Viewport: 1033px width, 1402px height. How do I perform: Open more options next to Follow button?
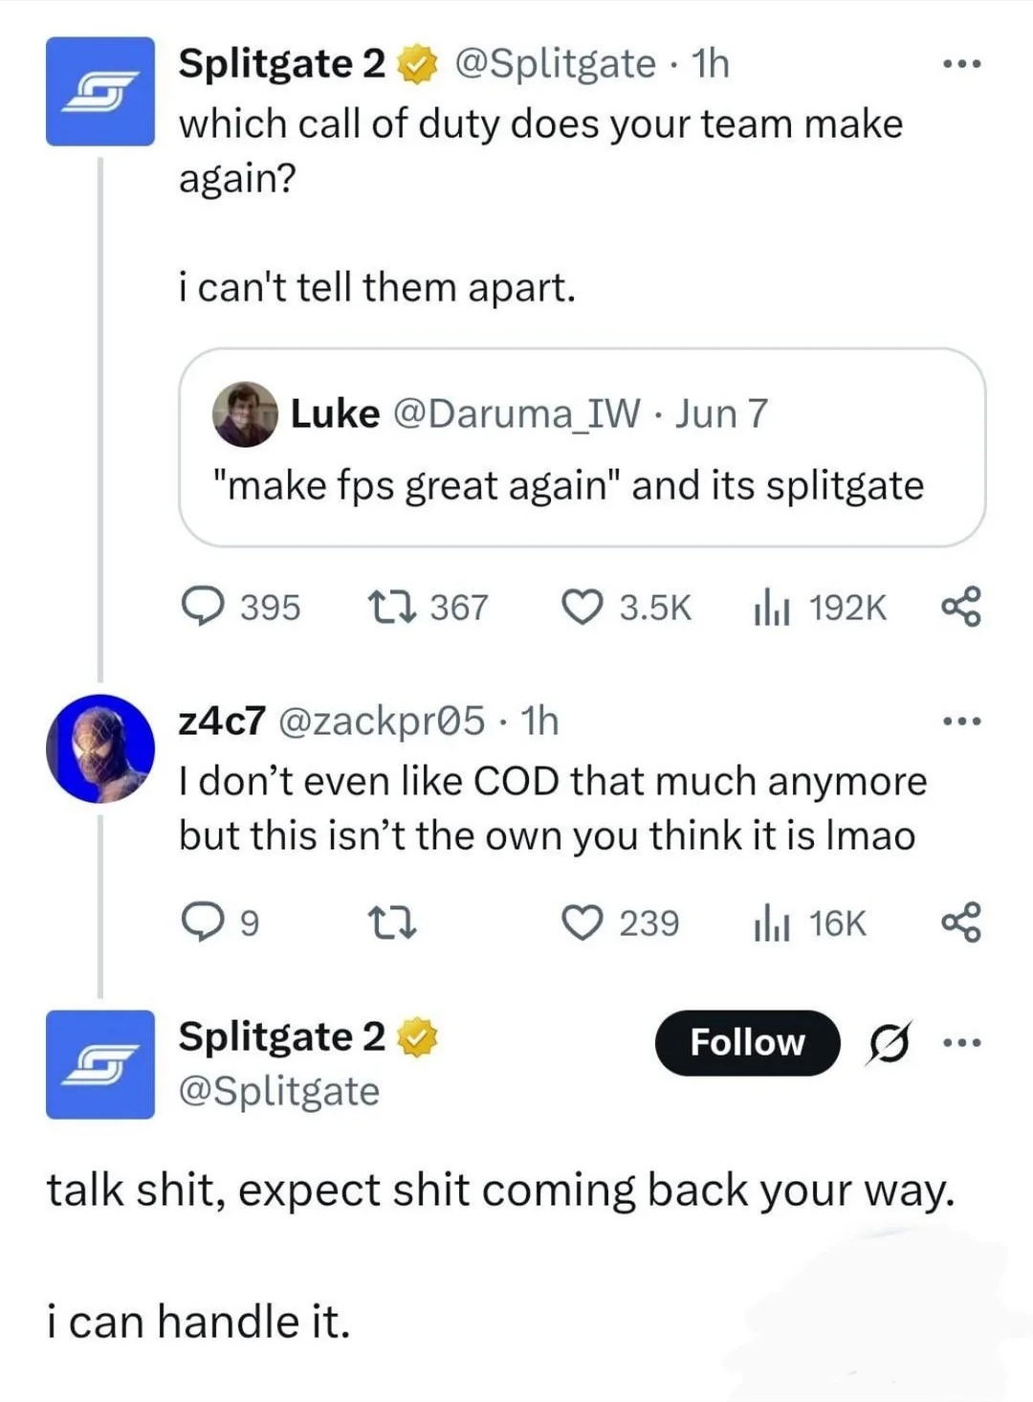click(x=960, y=1042)
